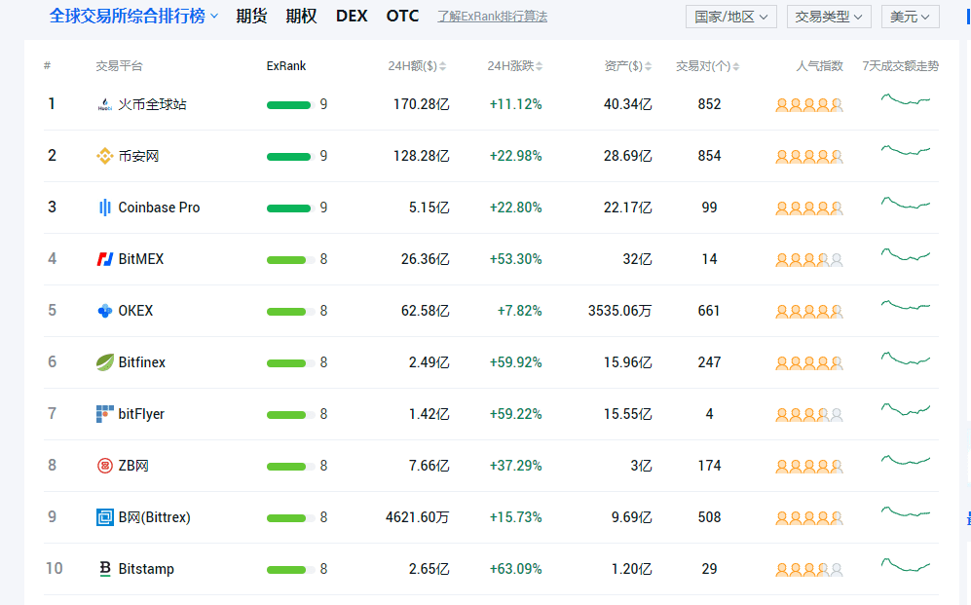Open the 7-day volume trend chart for Bitfinex
The width and height of the screenshot is (971, 605).
[x=906, y=358]
